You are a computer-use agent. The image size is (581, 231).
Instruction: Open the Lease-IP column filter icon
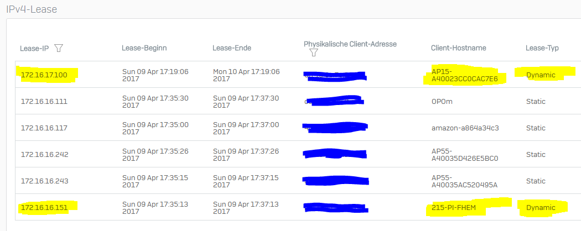point(59,48)
